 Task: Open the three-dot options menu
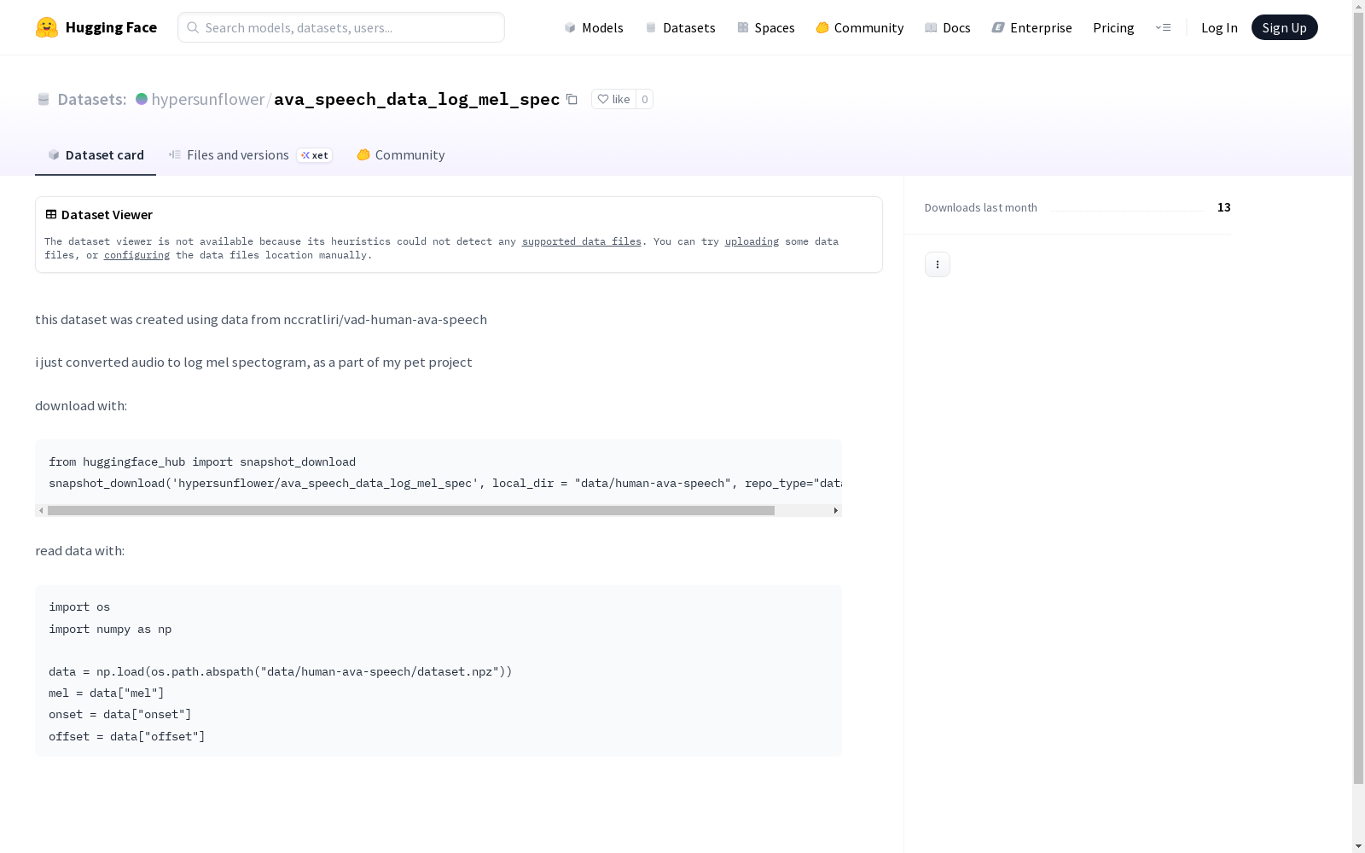[x=937, y=264]
